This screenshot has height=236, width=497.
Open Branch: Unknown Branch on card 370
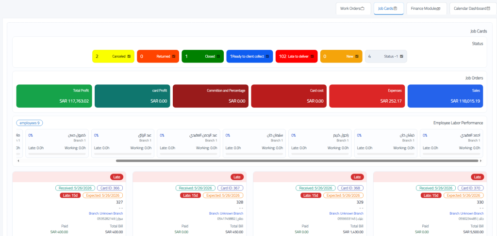466,213
